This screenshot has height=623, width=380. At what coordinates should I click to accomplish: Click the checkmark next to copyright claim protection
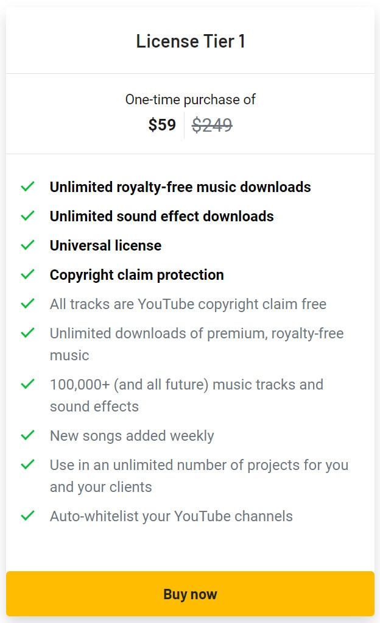pyautogui.click(x=27, y=274)
